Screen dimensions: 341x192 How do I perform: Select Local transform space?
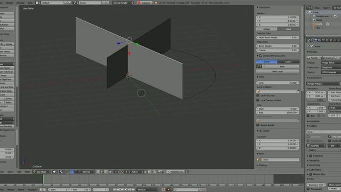288,29
